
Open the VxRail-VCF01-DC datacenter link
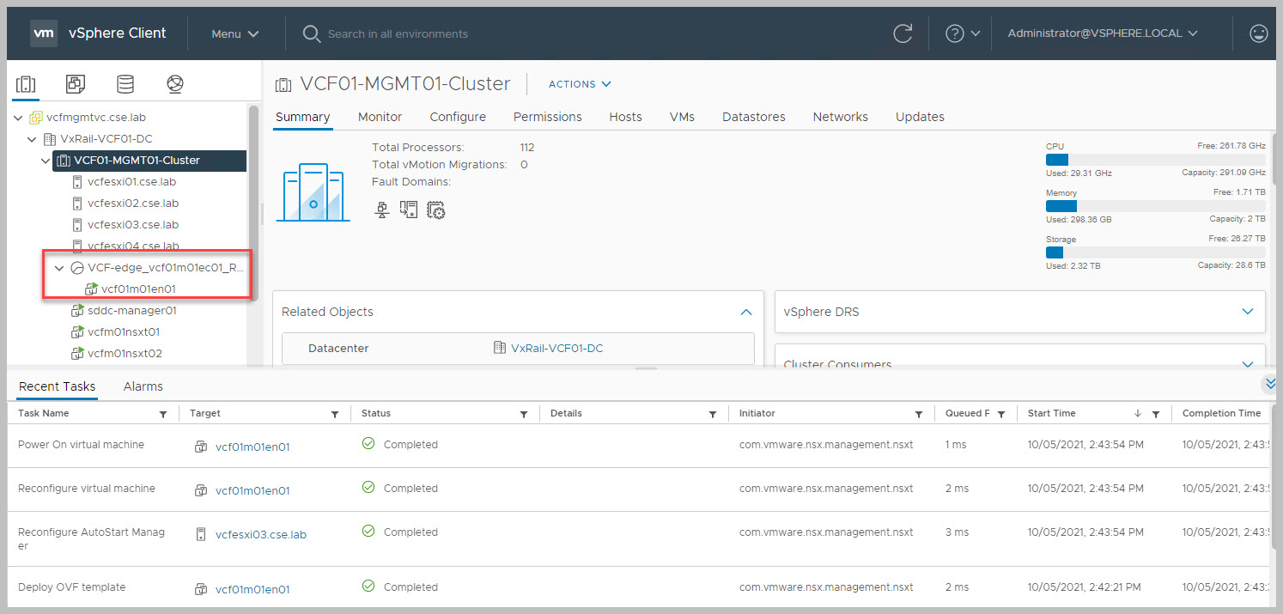(555, 348)
